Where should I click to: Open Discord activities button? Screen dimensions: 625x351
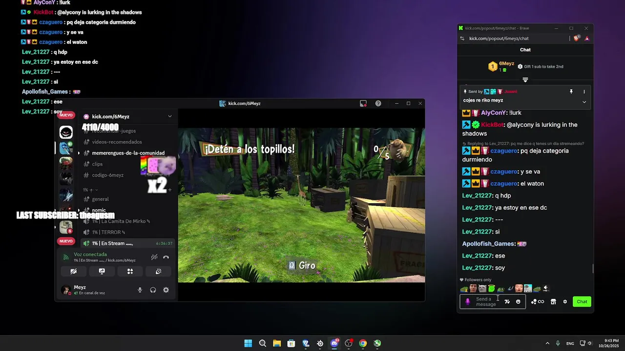click(130, 272)
